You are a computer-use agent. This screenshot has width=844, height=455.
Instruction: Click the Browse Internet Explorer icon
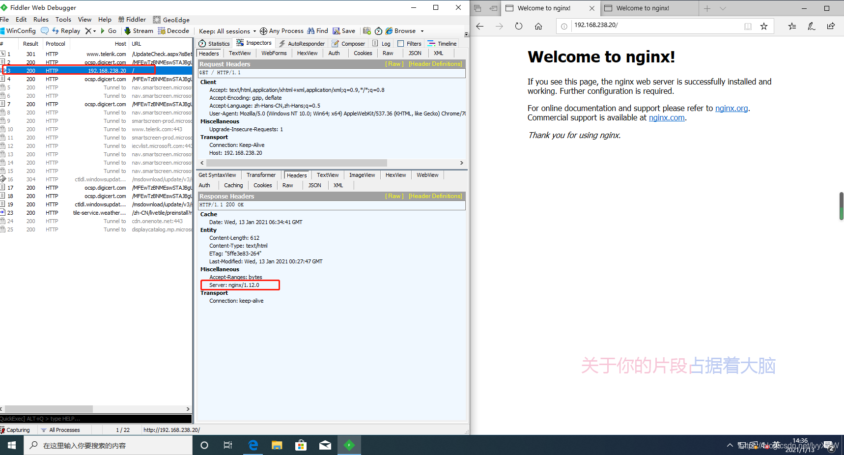pos(389,31)
